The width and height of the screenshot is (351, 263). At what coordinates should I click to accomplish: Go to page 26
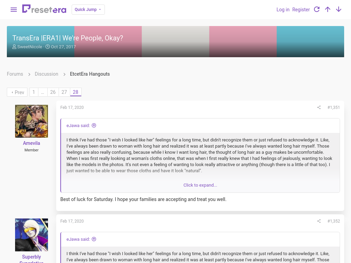pyautogui.click(x=53, y=92)
